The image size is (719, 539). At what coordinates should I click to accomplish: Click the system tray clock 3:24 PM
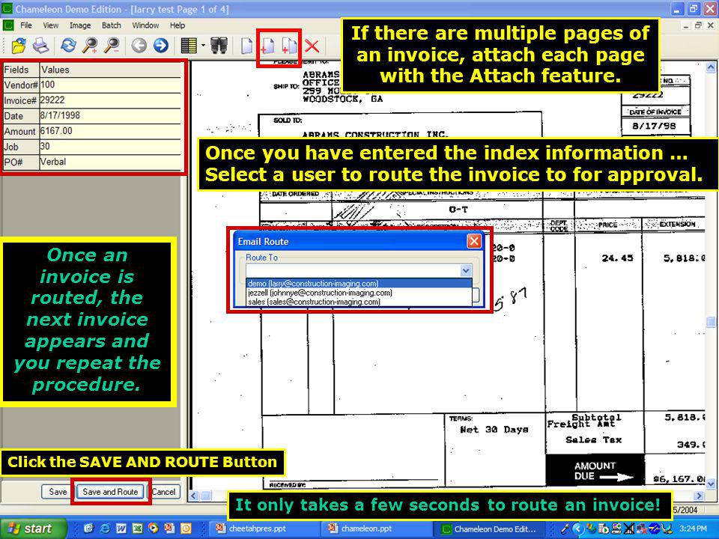692,529
